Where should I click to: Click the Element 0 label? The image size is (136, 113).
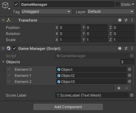tap(23, 70)
